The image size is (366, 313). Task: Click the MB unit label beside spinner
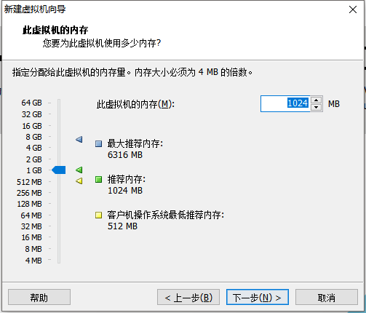click(x=334, y=104)
